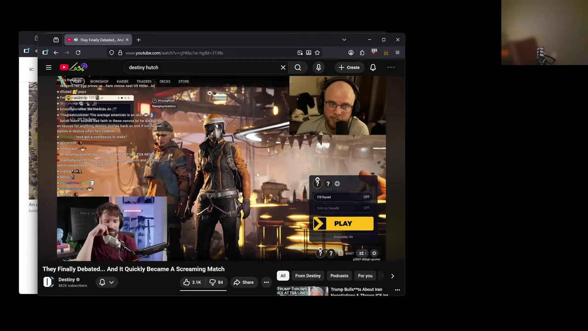Click the Crossplay: On label
The image size is (588, 331).
(343, 237)
